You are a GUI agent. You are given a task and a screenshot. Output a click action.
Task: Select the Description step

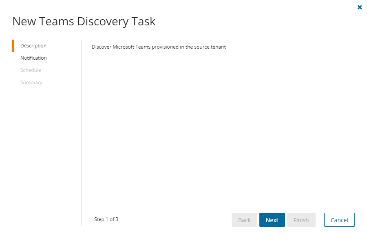click(x=33, y=45)
